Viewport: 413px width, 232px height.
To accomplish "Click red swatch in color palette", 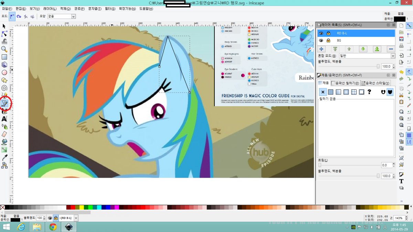I will pyautogui.click(x=73, y=207).
